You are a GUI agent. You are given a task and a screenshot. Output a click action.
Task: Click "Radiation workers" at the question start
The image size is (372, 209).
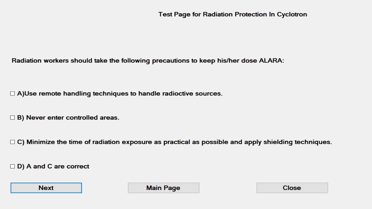[40, 60]
